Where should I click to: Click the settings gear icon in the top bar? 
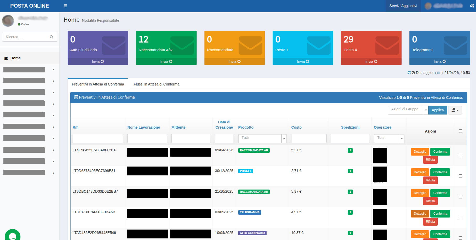pyautogui.click(x=472, y=6)
